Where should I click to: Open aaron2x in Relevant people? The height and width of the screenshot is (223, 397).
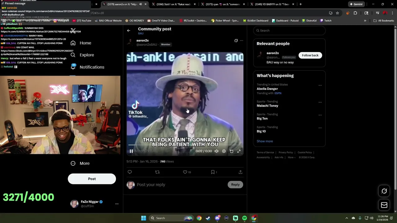[x=273, y=53]
